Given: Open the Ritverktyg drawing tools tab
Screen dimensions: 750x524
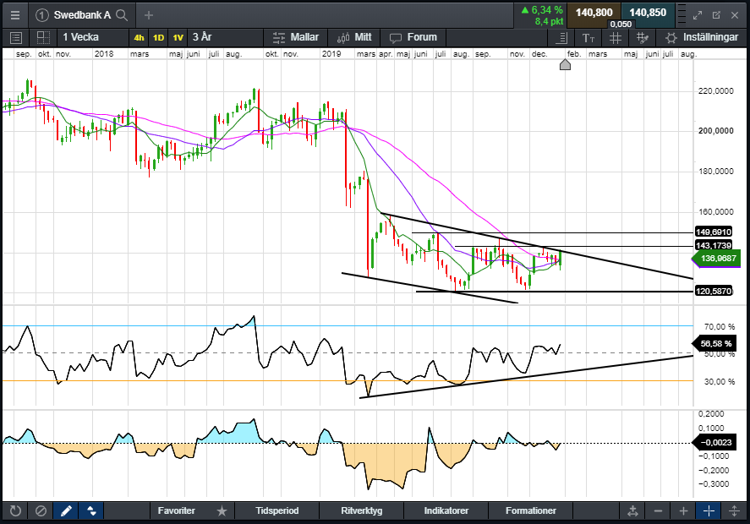Looking at the screenshot, I should coord(362,510).
